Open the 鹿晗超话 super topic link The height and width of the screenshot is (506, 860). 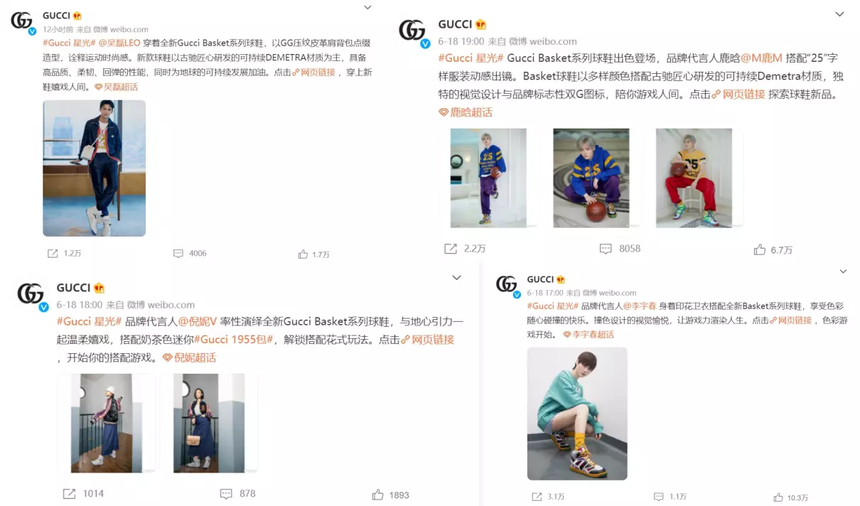coord(466,112)
